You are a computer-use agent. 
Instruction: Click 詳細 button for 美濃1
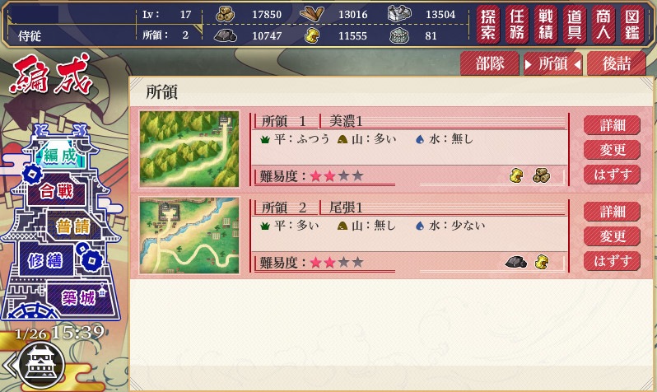tap(612, 125)
